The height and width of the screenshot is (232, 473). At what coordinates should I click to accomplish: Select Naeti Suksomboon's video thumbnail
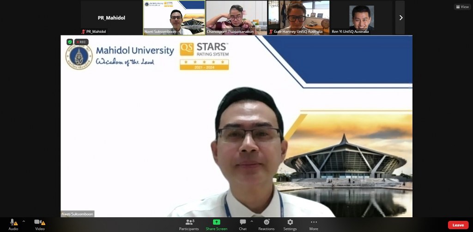click(174, 18)
